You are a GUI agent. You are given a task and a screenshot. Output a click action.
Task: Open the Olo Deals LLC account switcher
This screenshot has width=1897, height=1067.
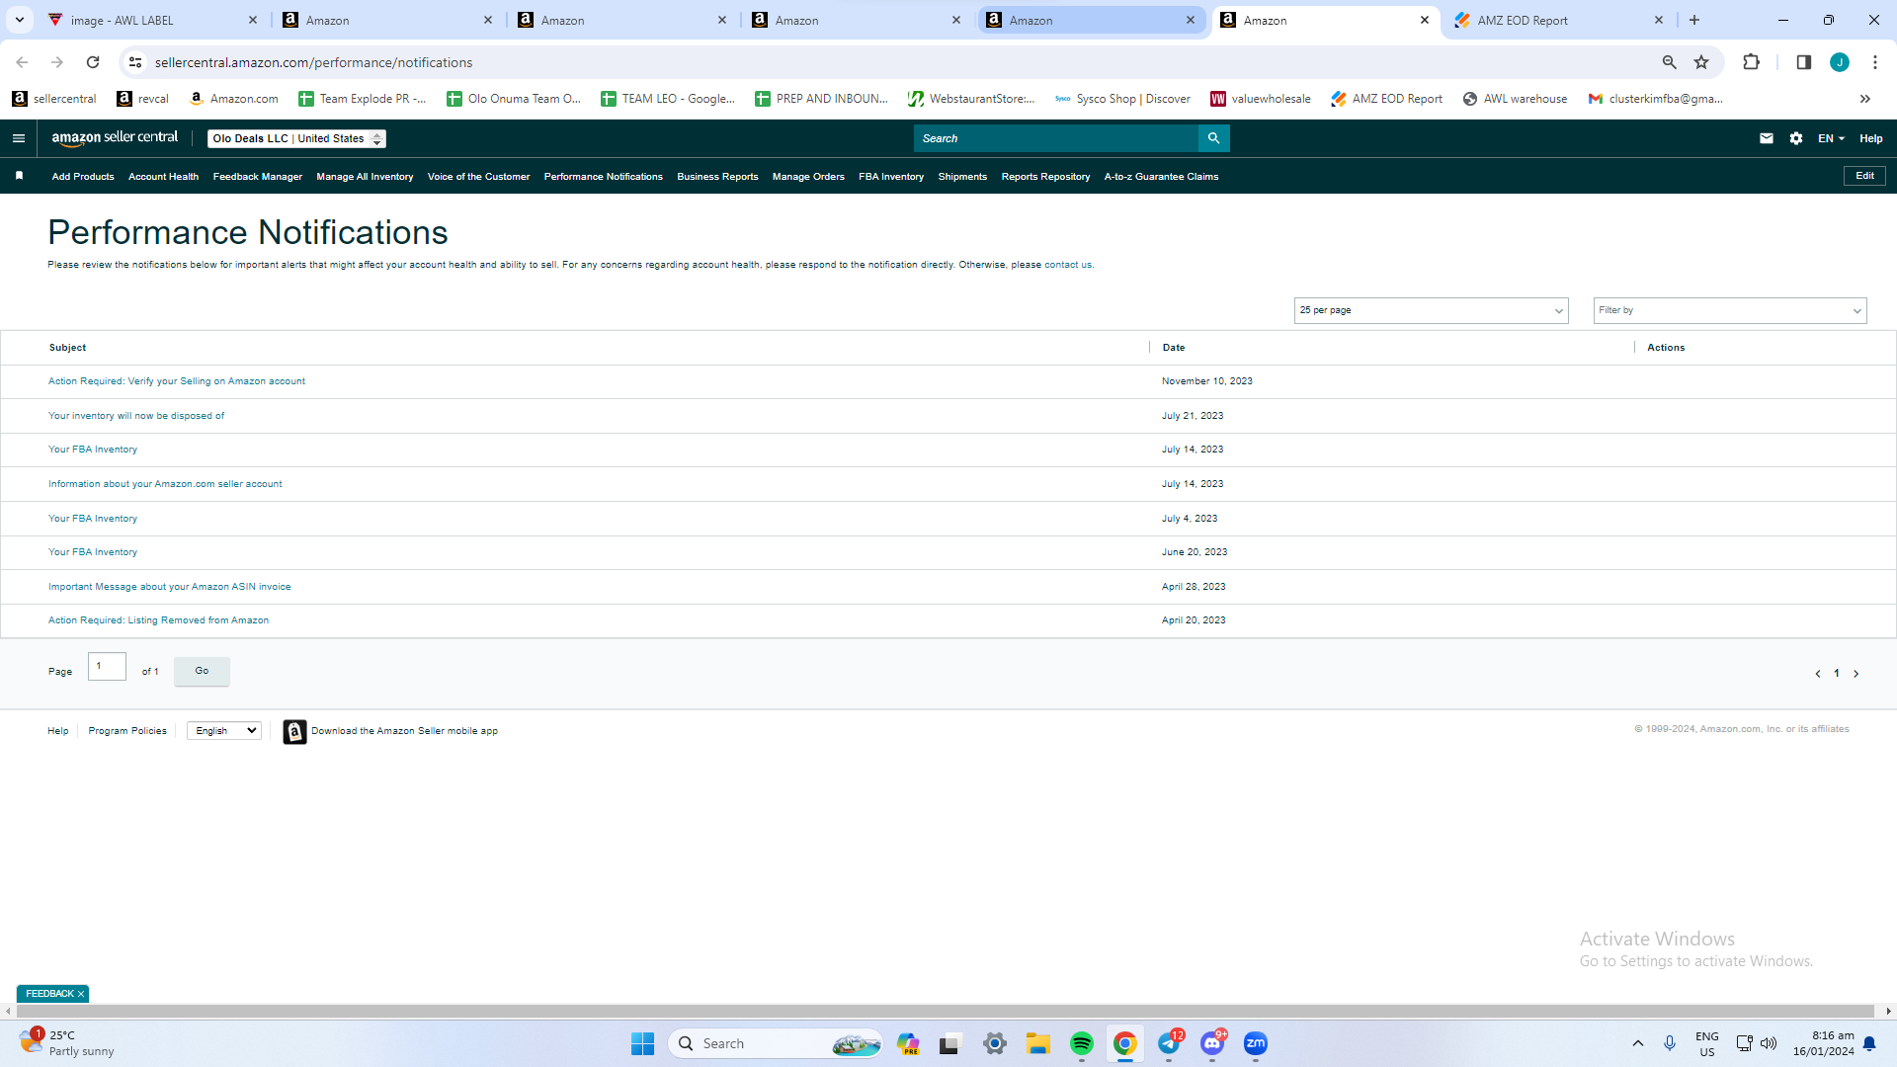296,138
